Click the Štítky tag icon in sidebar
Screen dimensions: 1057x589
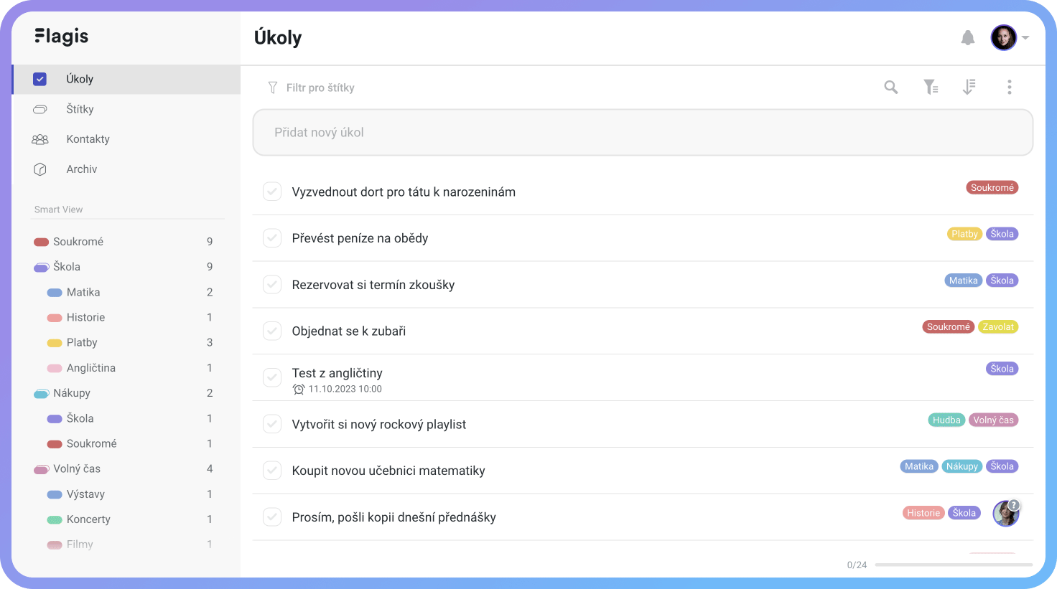(x=40, y=109)
